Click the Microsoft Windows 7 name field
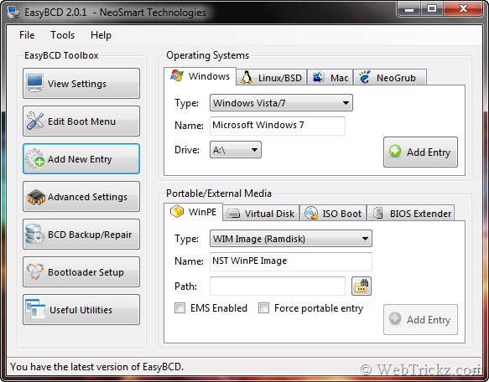The width and height of the screenshot is (489, 382). pos(278,126)
